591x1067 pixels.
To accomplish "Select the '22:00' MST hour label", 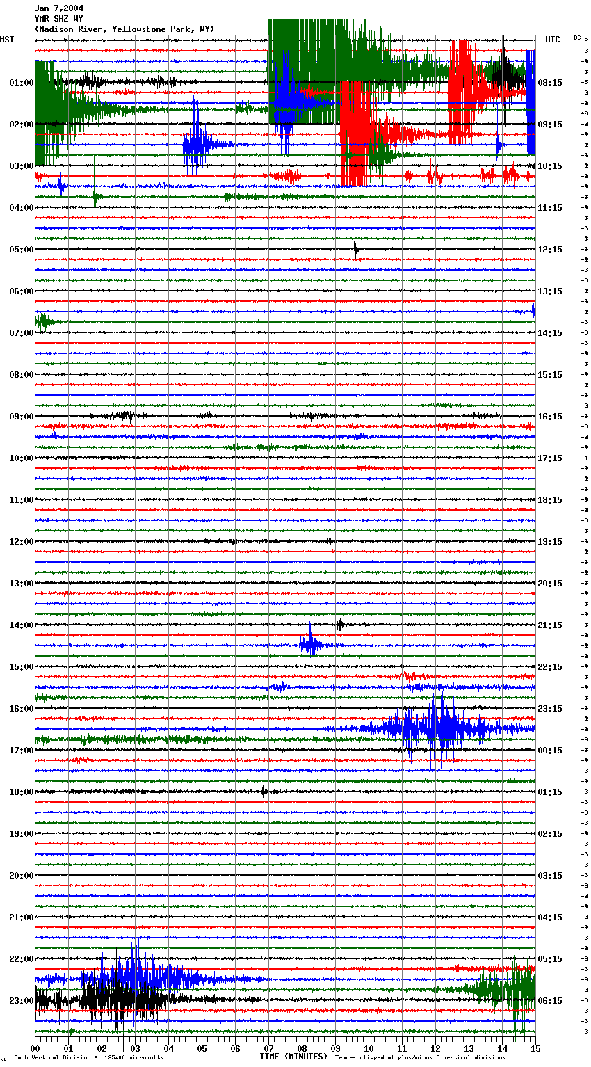I will (x=22, y=959).
